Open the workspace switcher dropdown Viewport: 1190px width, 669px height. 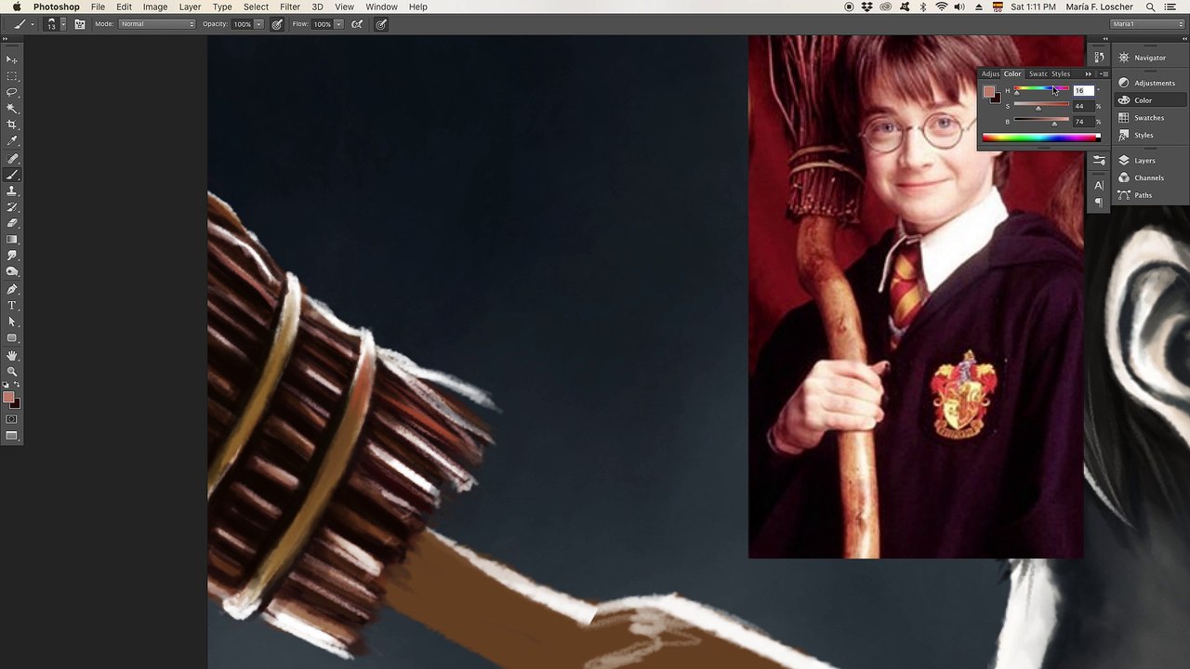point(1146,24)
